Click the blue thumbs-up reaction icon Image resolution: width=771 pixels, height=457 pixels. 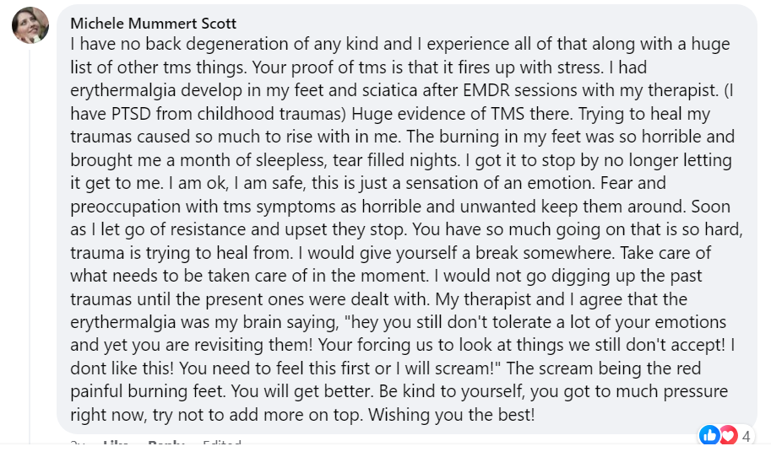click(709, 435)
